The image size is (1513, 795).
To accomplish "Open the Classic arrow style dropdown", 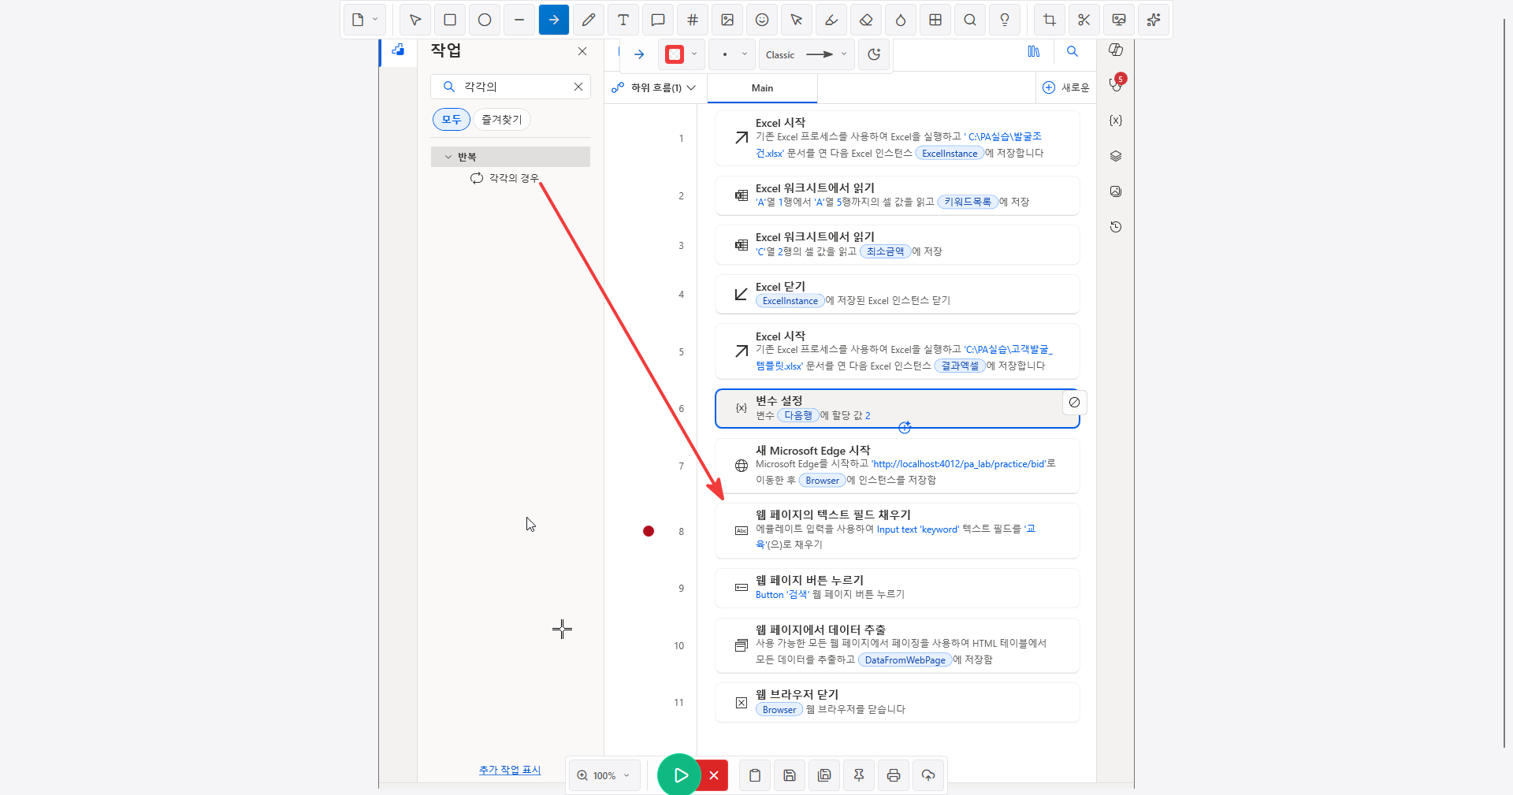I will [x=807, y=54].
